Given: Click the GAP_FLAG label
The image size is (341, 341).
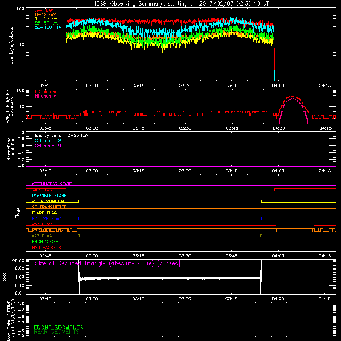Looking at the screenshot, I should pos(42,190).
